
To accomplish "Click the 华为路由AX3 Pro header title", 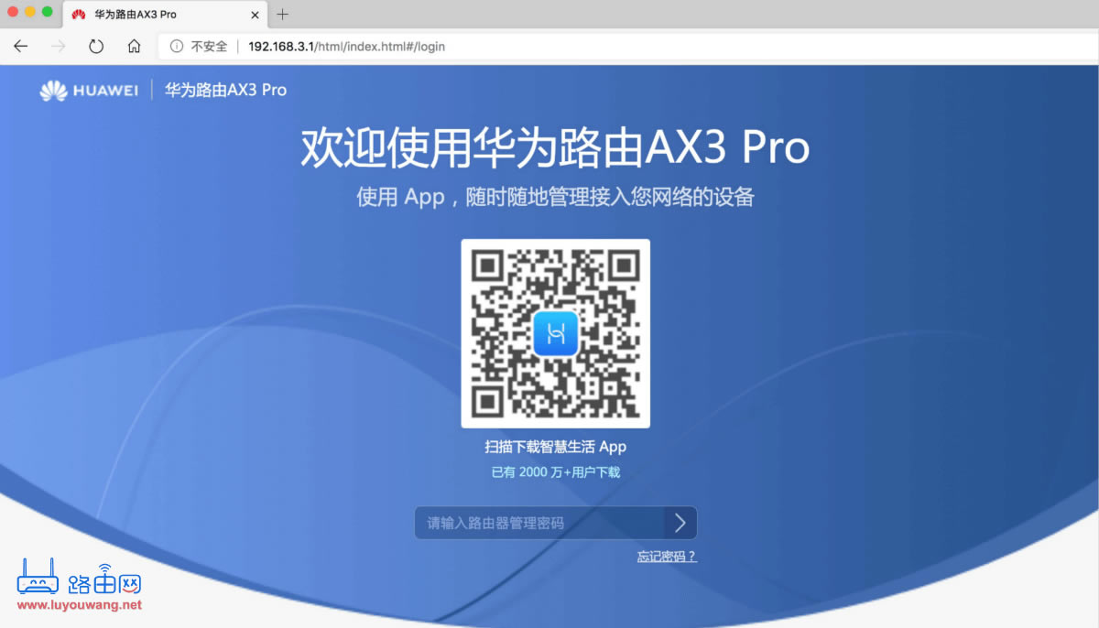I will [x=224, y=90].
